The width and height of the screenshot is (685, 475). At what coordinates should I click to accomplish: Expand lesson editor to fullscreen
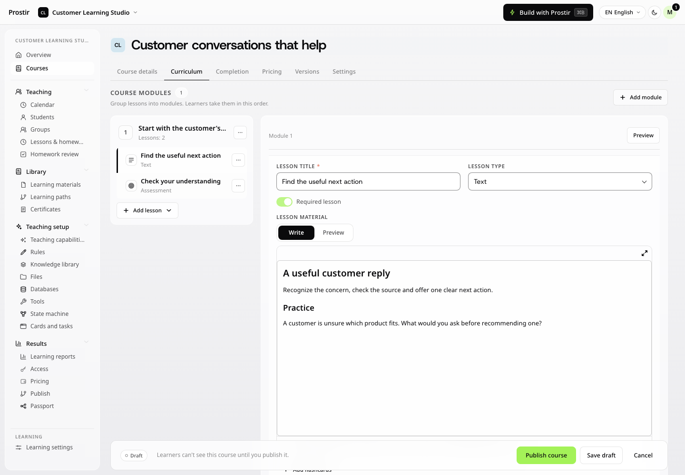645,253
